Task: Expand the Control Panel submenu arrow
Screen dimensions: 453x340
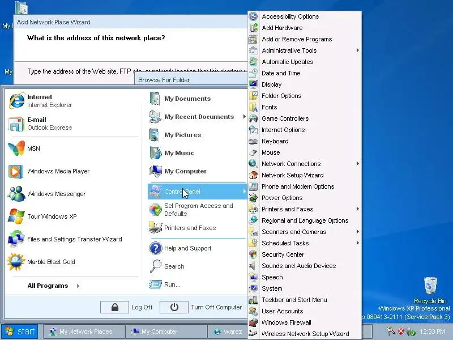Action: pos(245,192)
